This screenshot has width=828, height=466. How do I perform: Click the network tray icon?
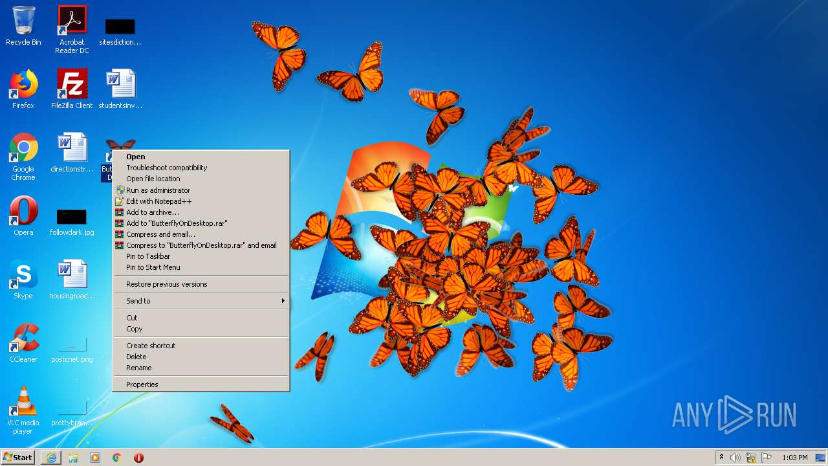point(751,458)
